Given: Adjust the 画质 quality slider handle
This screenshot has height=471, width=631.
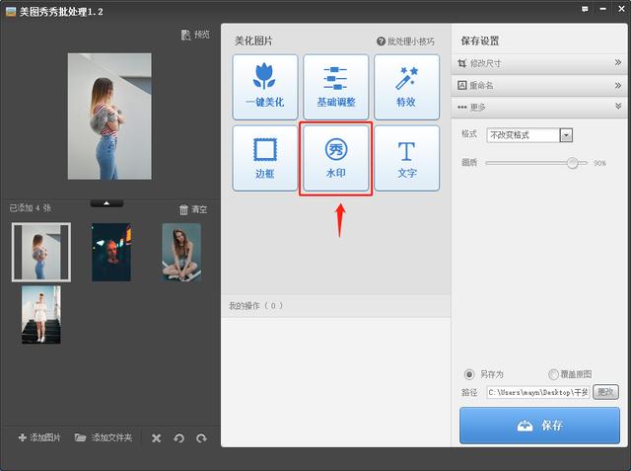Looking at the screenshot, I should tap(572, 163).
